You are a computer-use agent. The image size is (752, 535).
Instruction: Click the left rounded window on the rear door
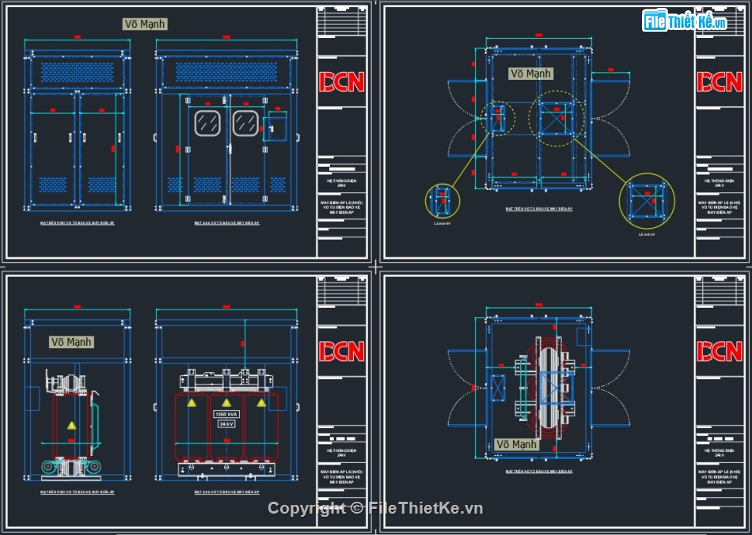click(x=207, y=123)
